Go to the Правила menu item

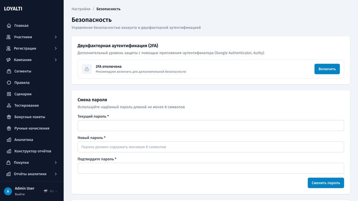(32, 83)
